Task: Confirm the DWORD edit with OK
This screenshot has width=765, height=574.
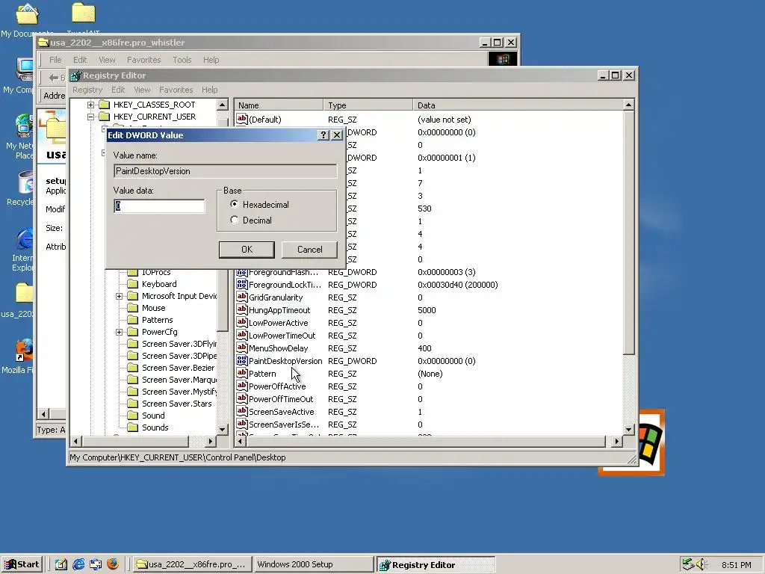Action: (247, 250)
